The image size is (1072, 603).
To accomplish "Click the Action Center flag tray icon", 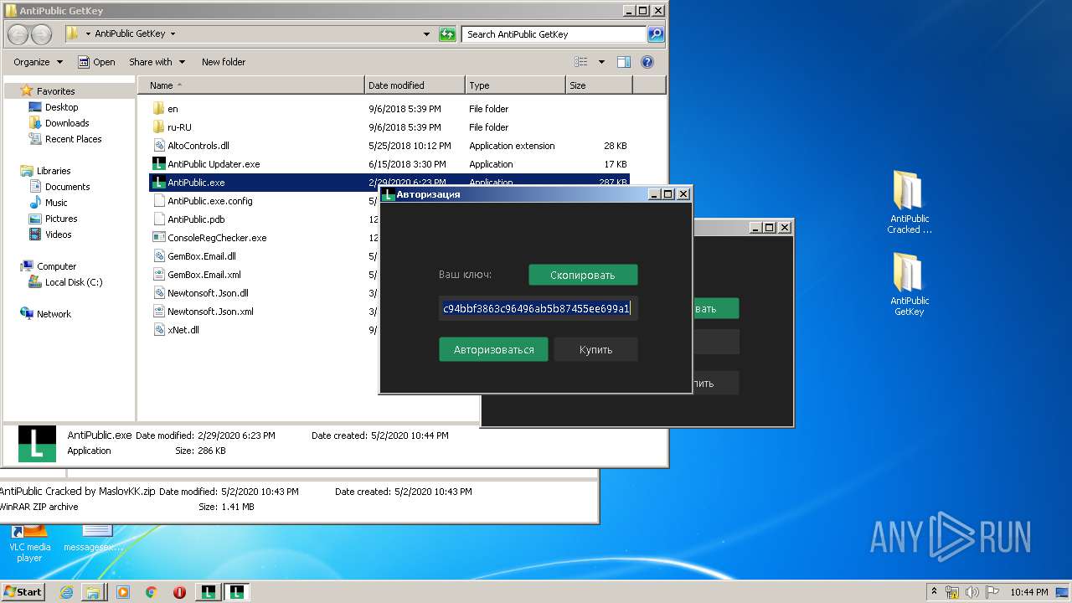I will pyautogui.click(x=990, y=591).
